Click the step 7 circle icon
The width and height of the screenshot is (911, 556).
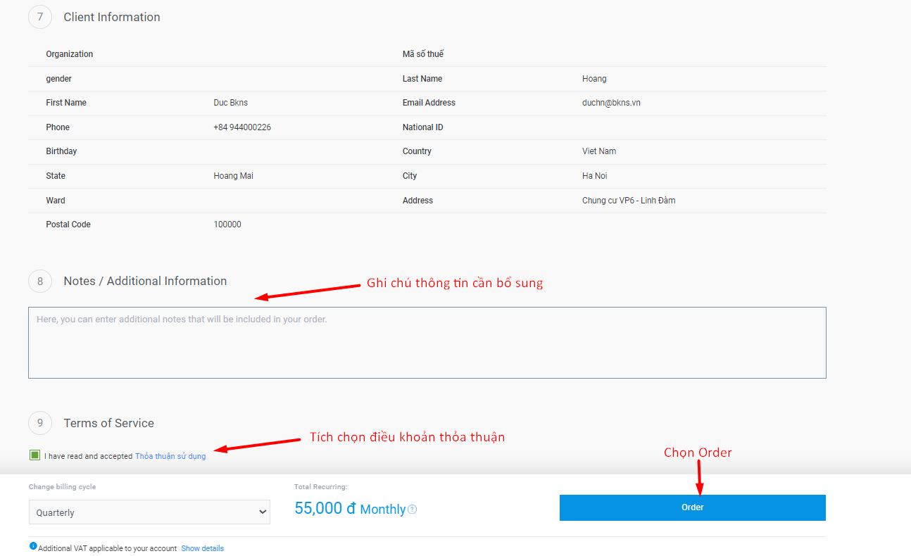[x=40, y=17]
